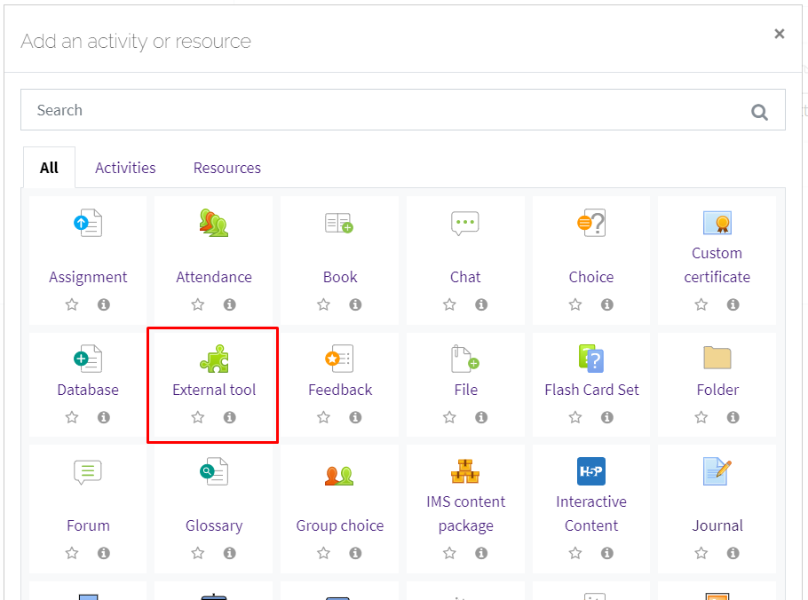Star Attendance as a favourite
The height and width of the screenshot is (600, 808).
coord(197,304)
